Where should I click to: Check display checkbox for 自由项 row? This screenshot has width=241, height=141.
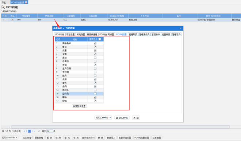95,61
